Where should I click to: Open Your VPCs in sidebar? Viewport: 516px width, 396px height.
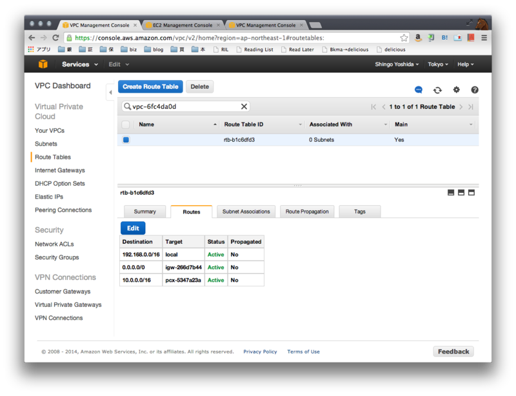click(x=50, y=131)
